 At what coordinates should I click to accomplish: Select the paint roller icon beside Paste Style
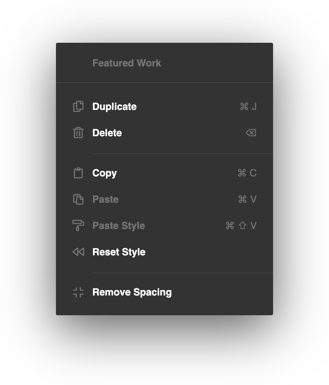click(x=78, y=225)
